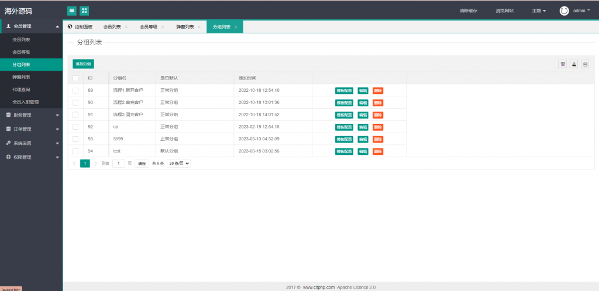Open the column filter icon above table
This screenshot has width=599, height=291.
pos(563,64)
